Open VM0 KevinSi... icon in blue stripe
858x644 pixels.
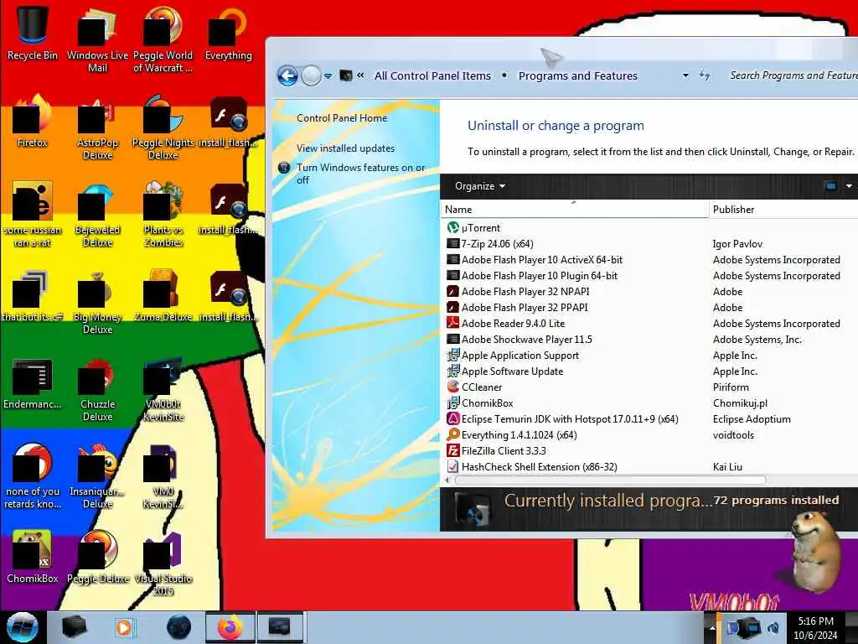click(x=163, y=476)
